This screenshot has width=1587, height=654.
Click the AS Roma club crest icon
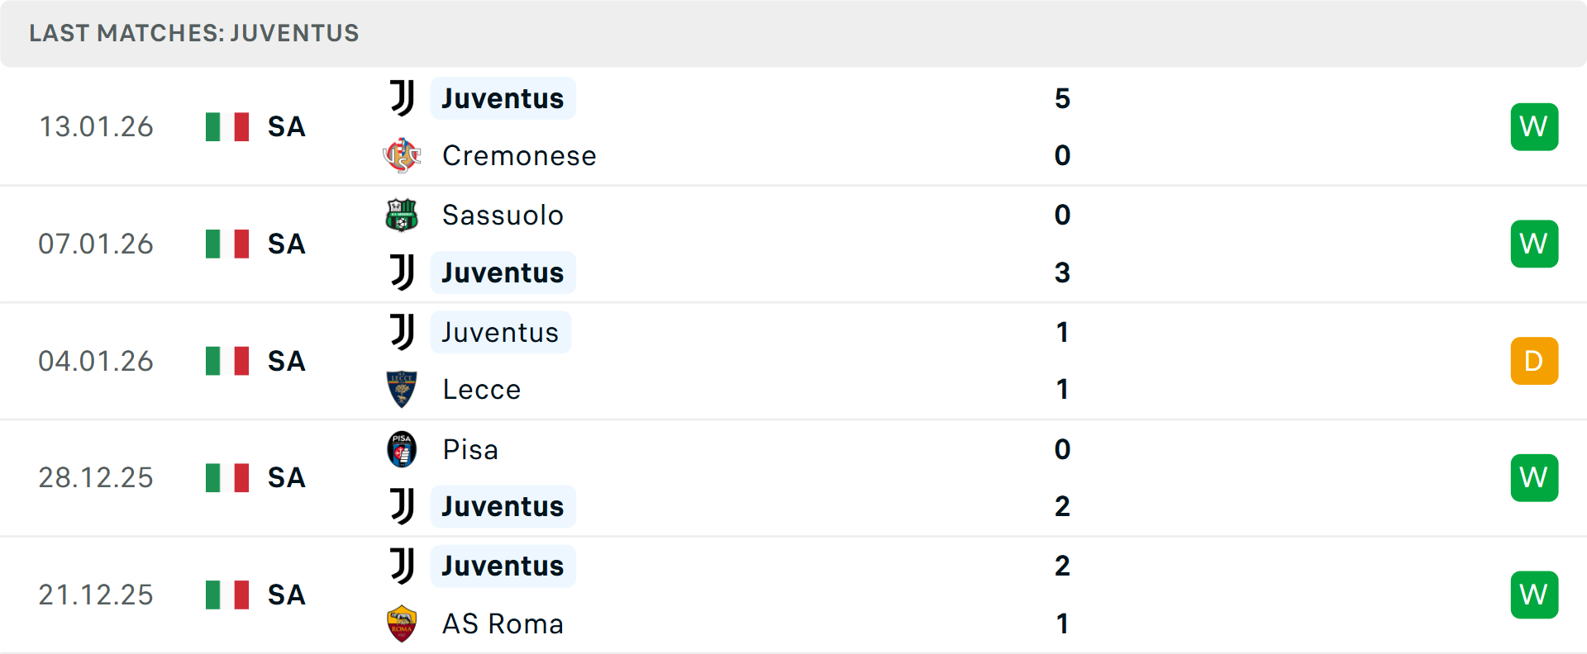(402, 623)
